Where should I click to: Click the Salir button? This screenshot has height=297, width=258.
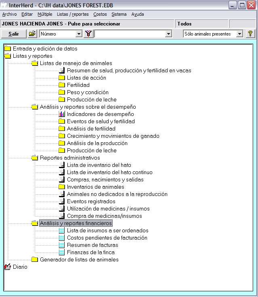(x=14, y=34)
